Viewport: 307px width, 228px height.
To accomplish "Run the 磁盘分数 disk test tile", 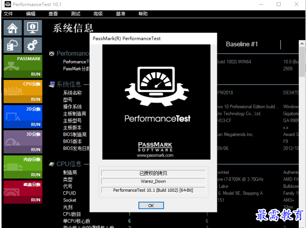I will (x=23, y=192).
